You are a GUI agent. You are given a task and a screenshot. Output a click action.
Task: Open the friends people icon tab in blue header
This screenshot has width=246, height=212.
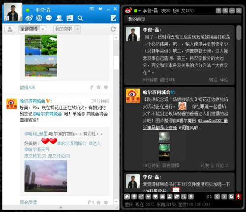59,18
